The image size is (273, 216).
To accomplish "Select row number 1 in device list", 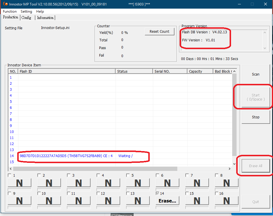I will [11, 78].
